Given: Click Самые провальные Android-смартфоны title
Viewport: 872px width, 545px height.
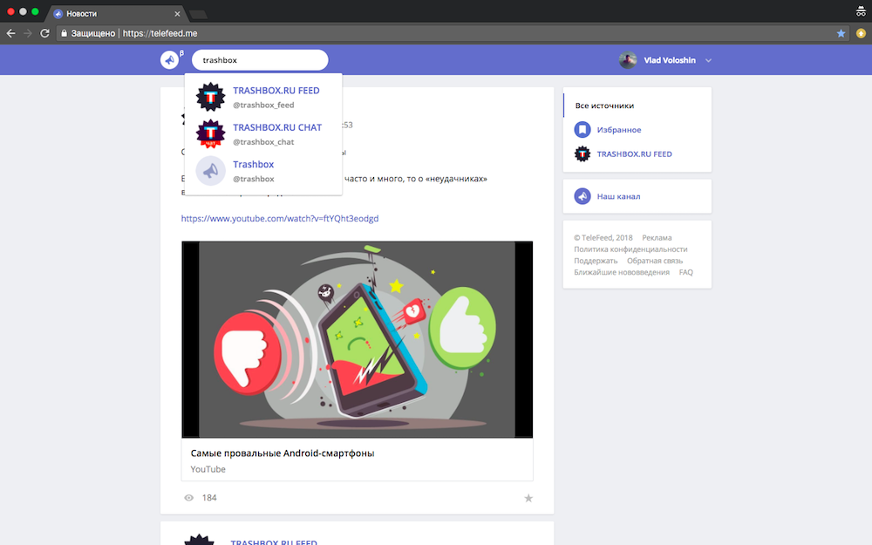Looking at the screenshot, I should pyautogui.click(x=283, y=453).
